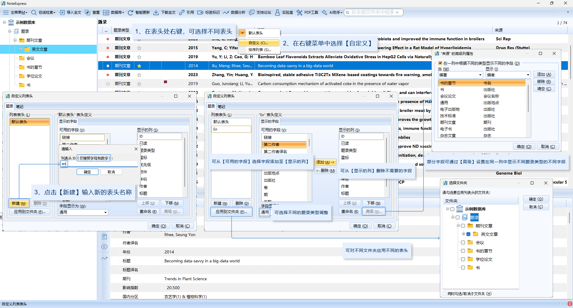Image resolution: width=573 pixels, height=308 pixels.
Task: Switch to 笔记 tab in left 自定义列表头 dialog
Action: (x=20, y=107)
